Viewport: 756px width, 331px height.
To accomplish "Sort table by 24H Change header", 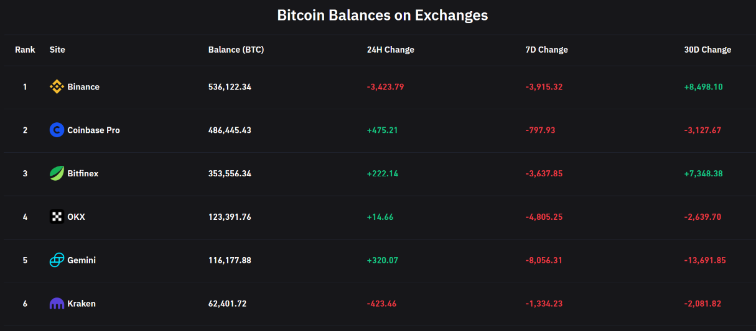I will point(390,50).
